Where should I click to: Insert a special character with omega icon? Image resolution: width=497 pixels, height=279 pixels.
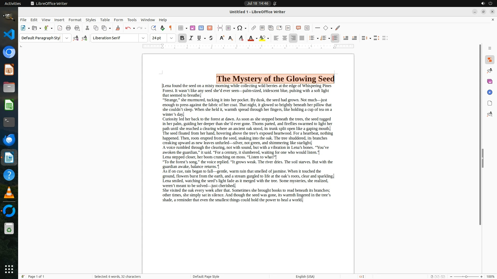tap(240, 28)
